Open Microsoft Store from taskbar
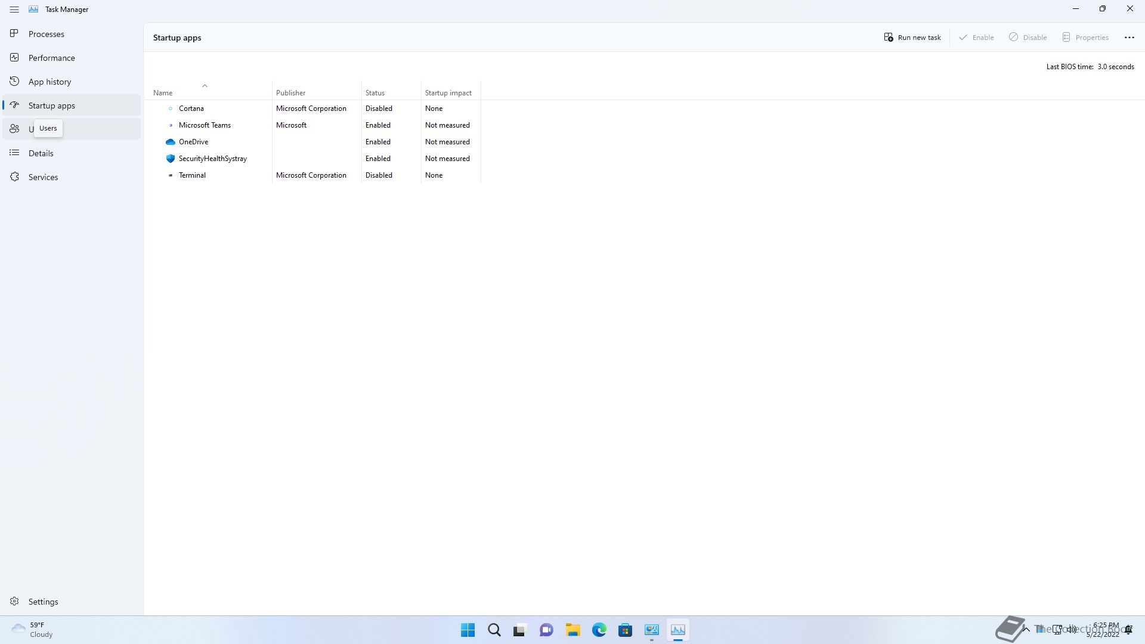 pos(626,630)
